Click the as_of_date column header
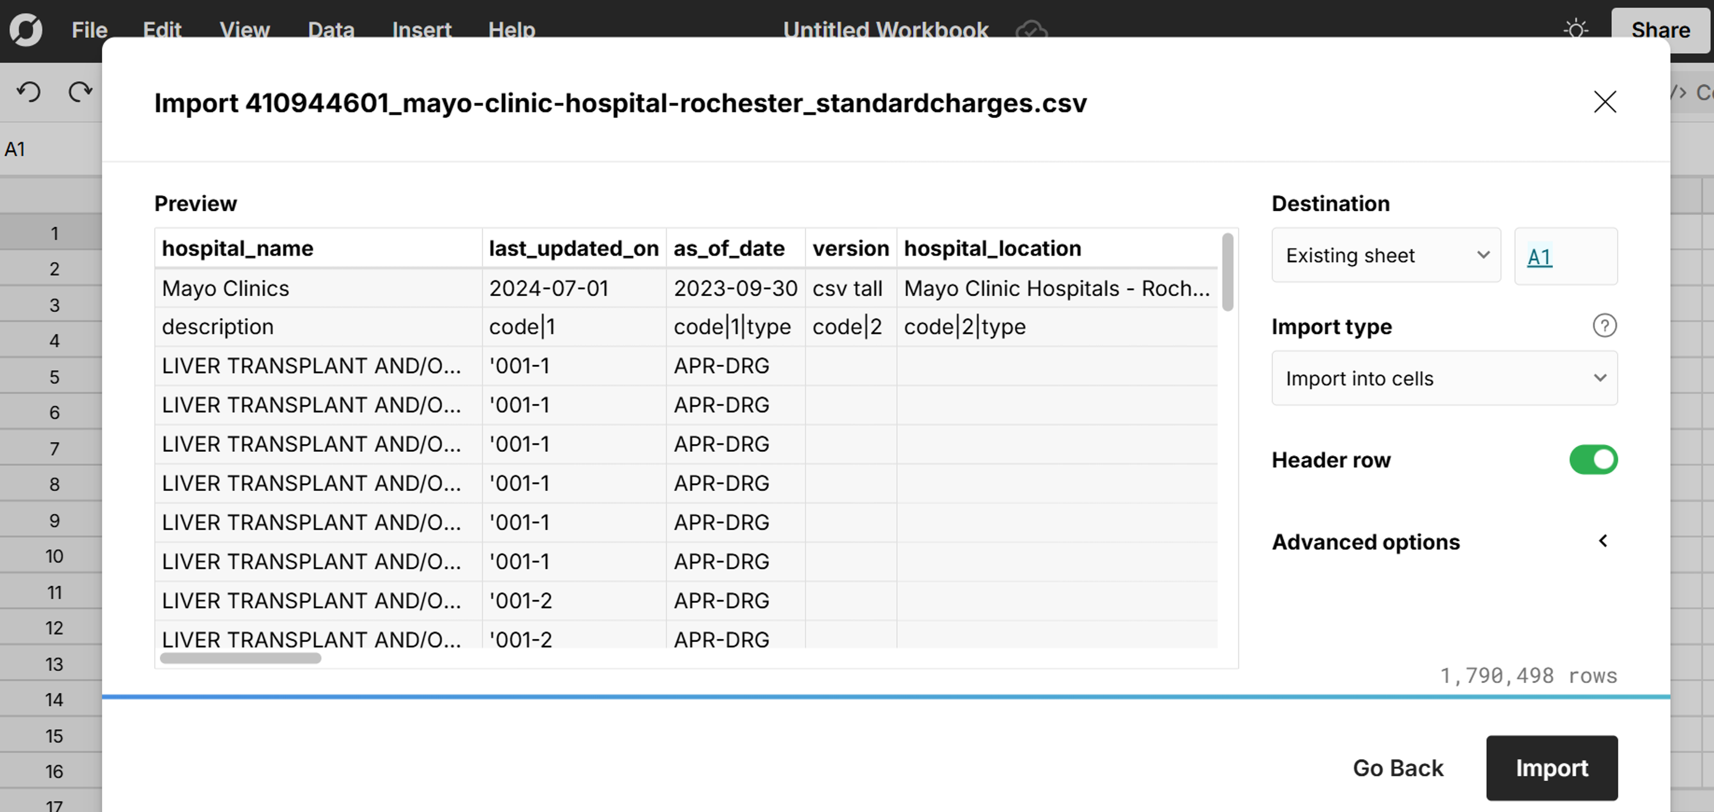Image resolution: width=1714 pixels, height=812 pixels. coord(735,248)
